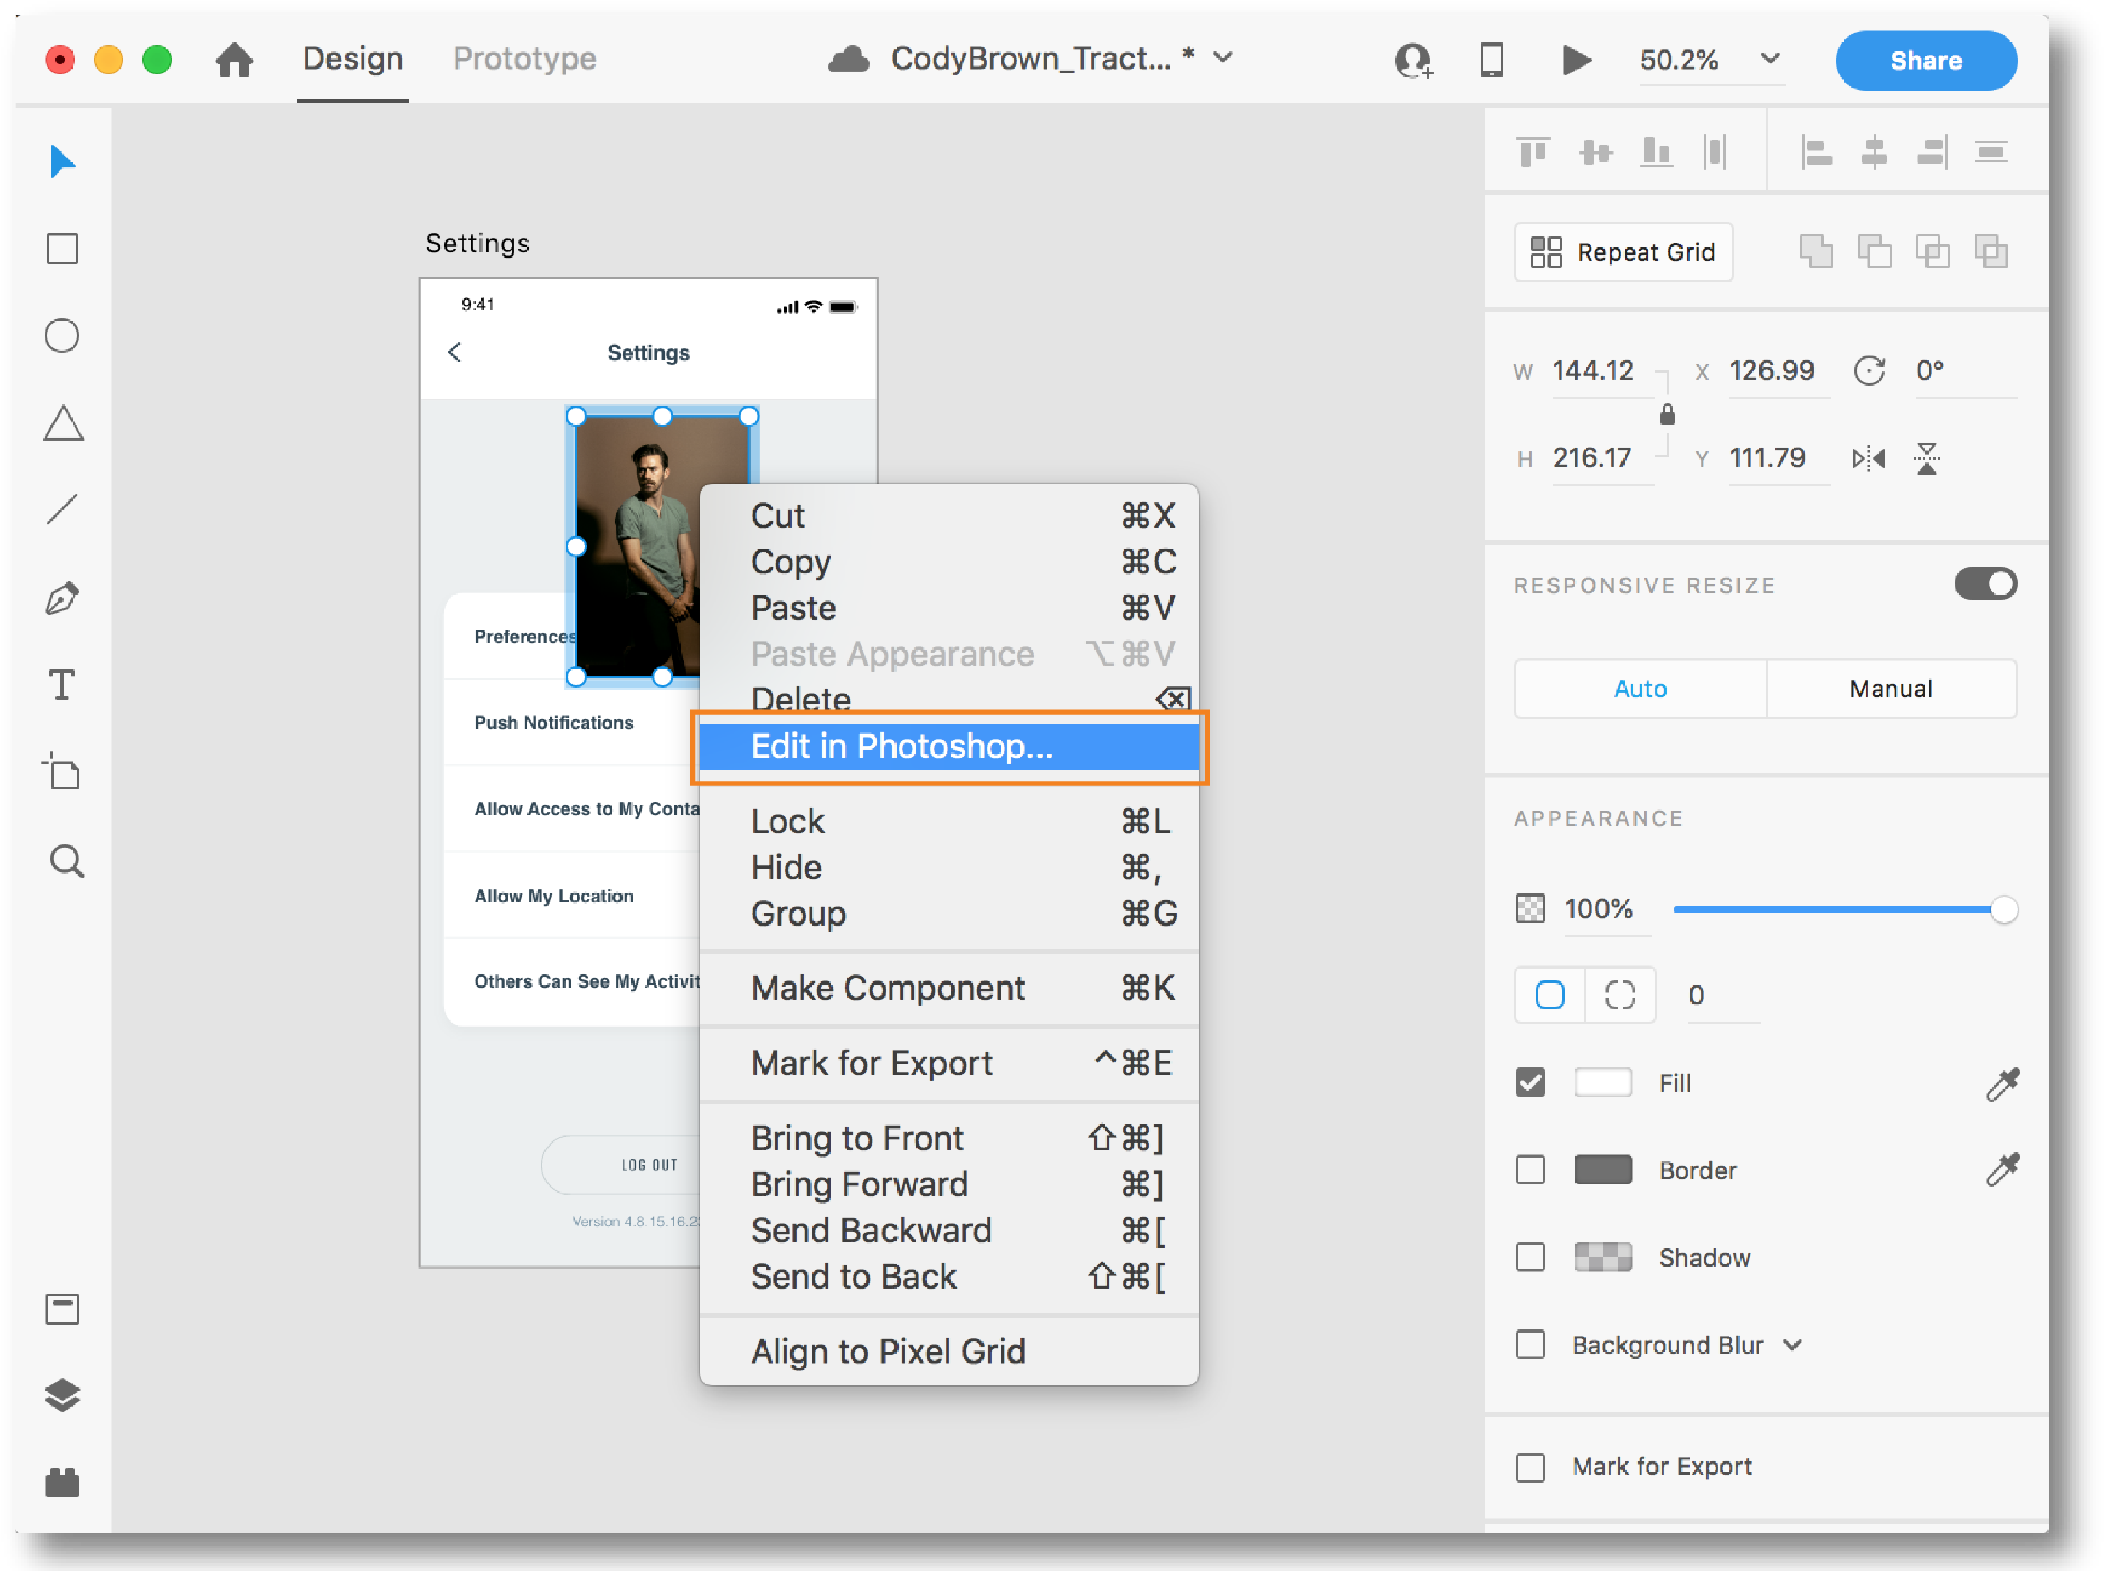
Task: Open the Layers panel icon
Action: click(63, 1395)
